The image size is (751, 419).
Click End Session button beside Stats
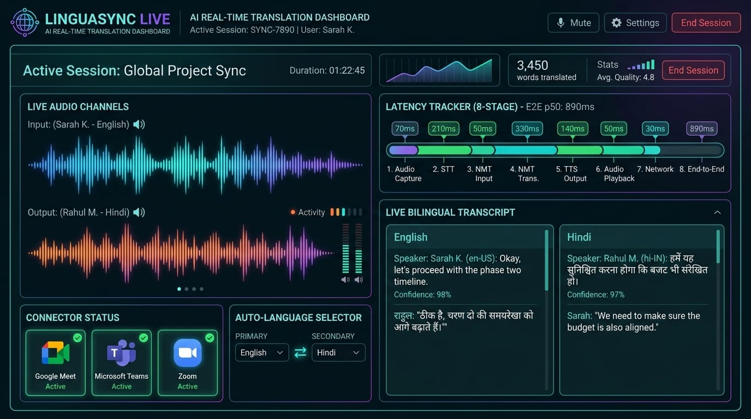[693, 70]
